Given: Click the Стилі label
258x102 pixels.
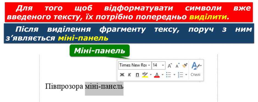Looking at the screenshot, I should coord(195,75).
